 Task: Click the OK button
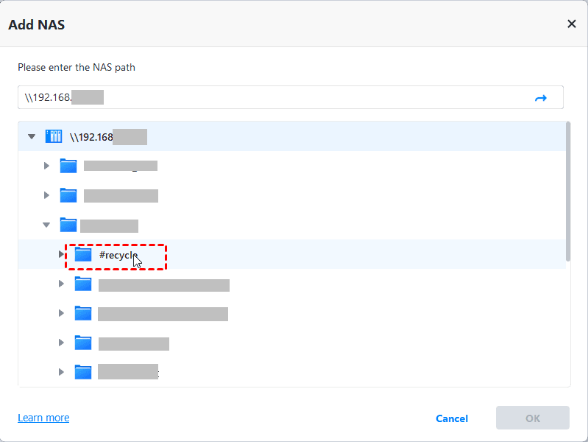[x=533, y=418]
